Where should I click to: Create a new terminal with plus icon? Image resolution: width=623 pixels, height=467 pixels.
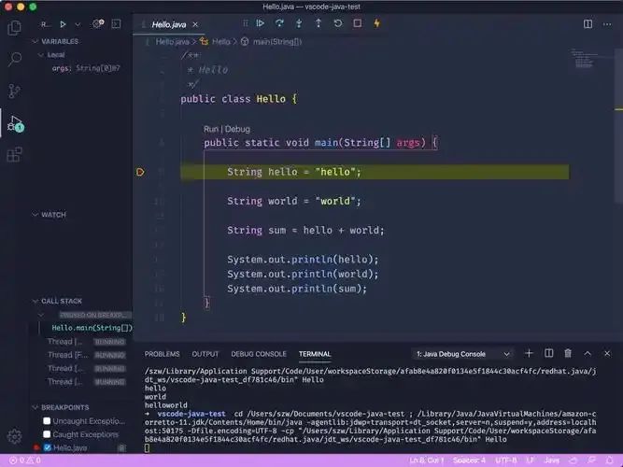point(529,353)
